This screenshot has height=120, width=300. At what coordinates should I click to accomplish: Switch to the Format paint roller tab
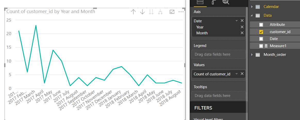pyautogui.click(x=213, y=2)
